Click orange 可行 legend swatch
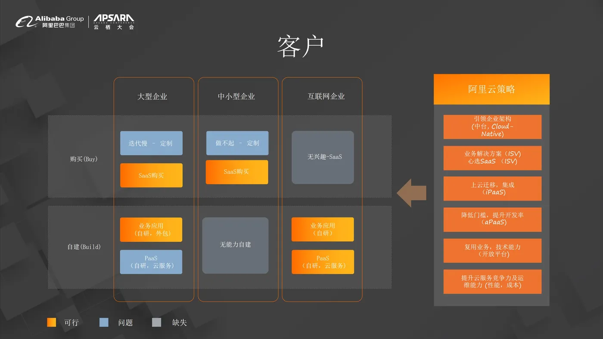 [x=52, y=322]
